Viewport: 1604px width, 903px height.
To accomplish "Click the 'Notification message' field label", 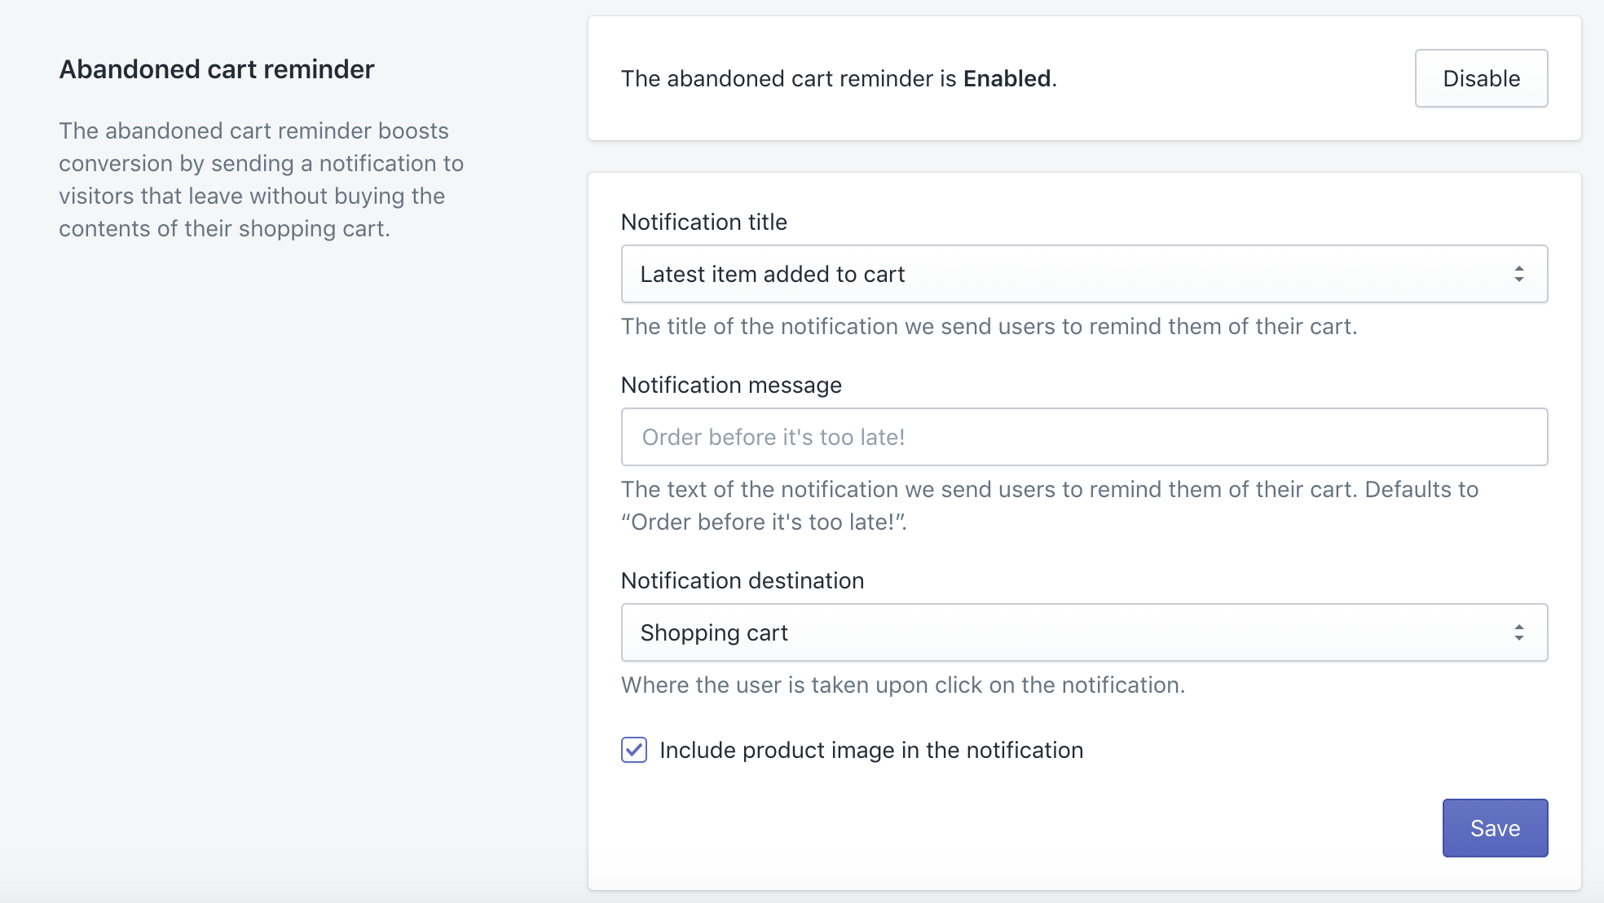I will (731, 385).
